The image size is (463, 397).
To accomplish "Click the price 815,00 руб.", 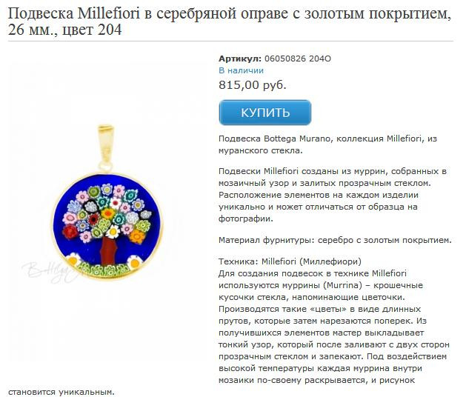I will point(253,84).
